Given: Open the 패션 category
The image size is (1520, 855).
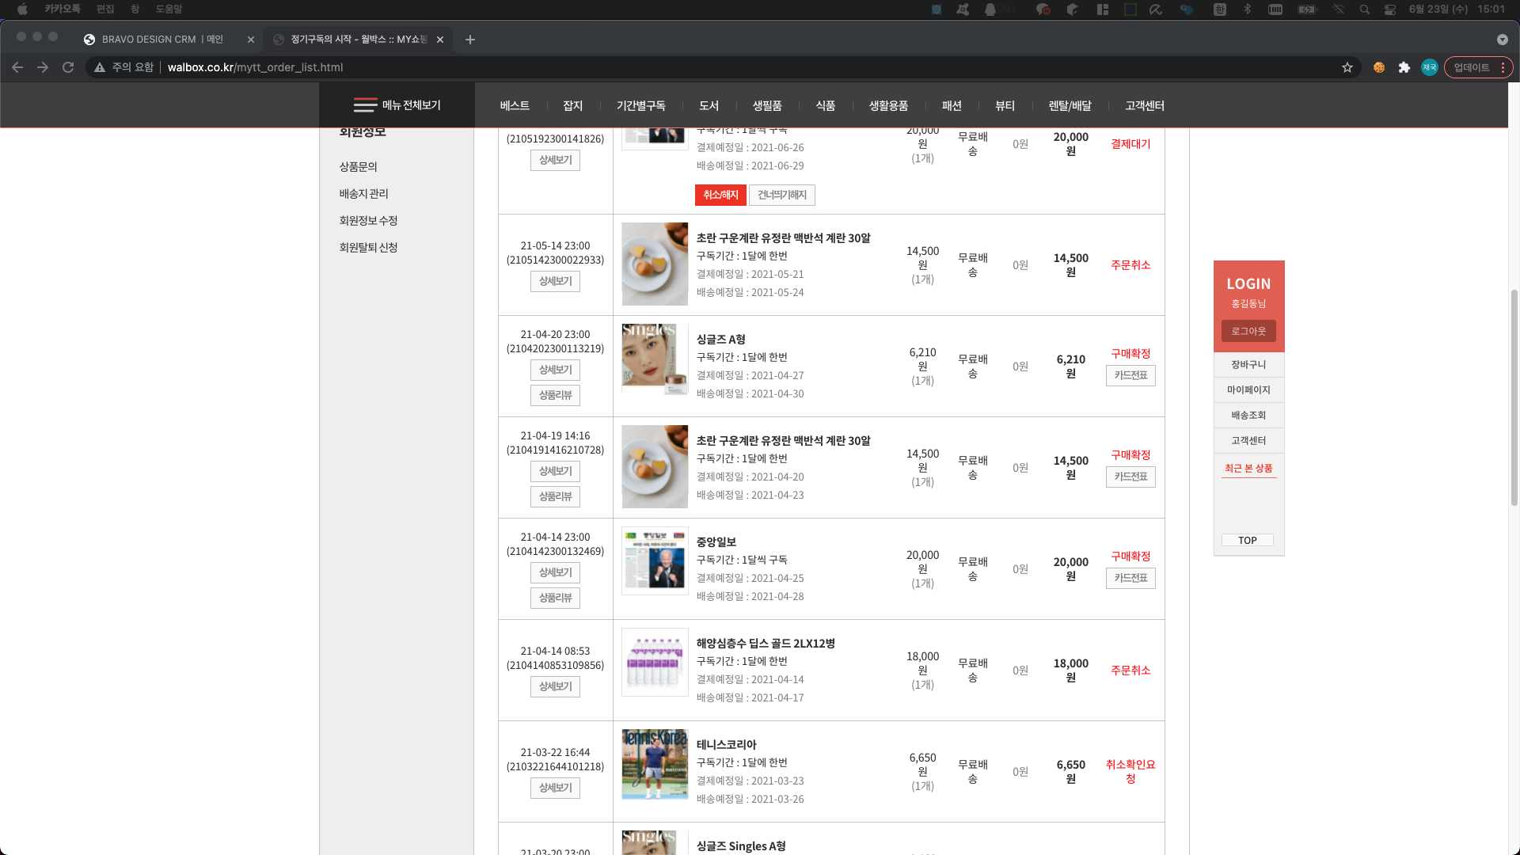Looking at the screenshot, I should (x=952, y=105).
